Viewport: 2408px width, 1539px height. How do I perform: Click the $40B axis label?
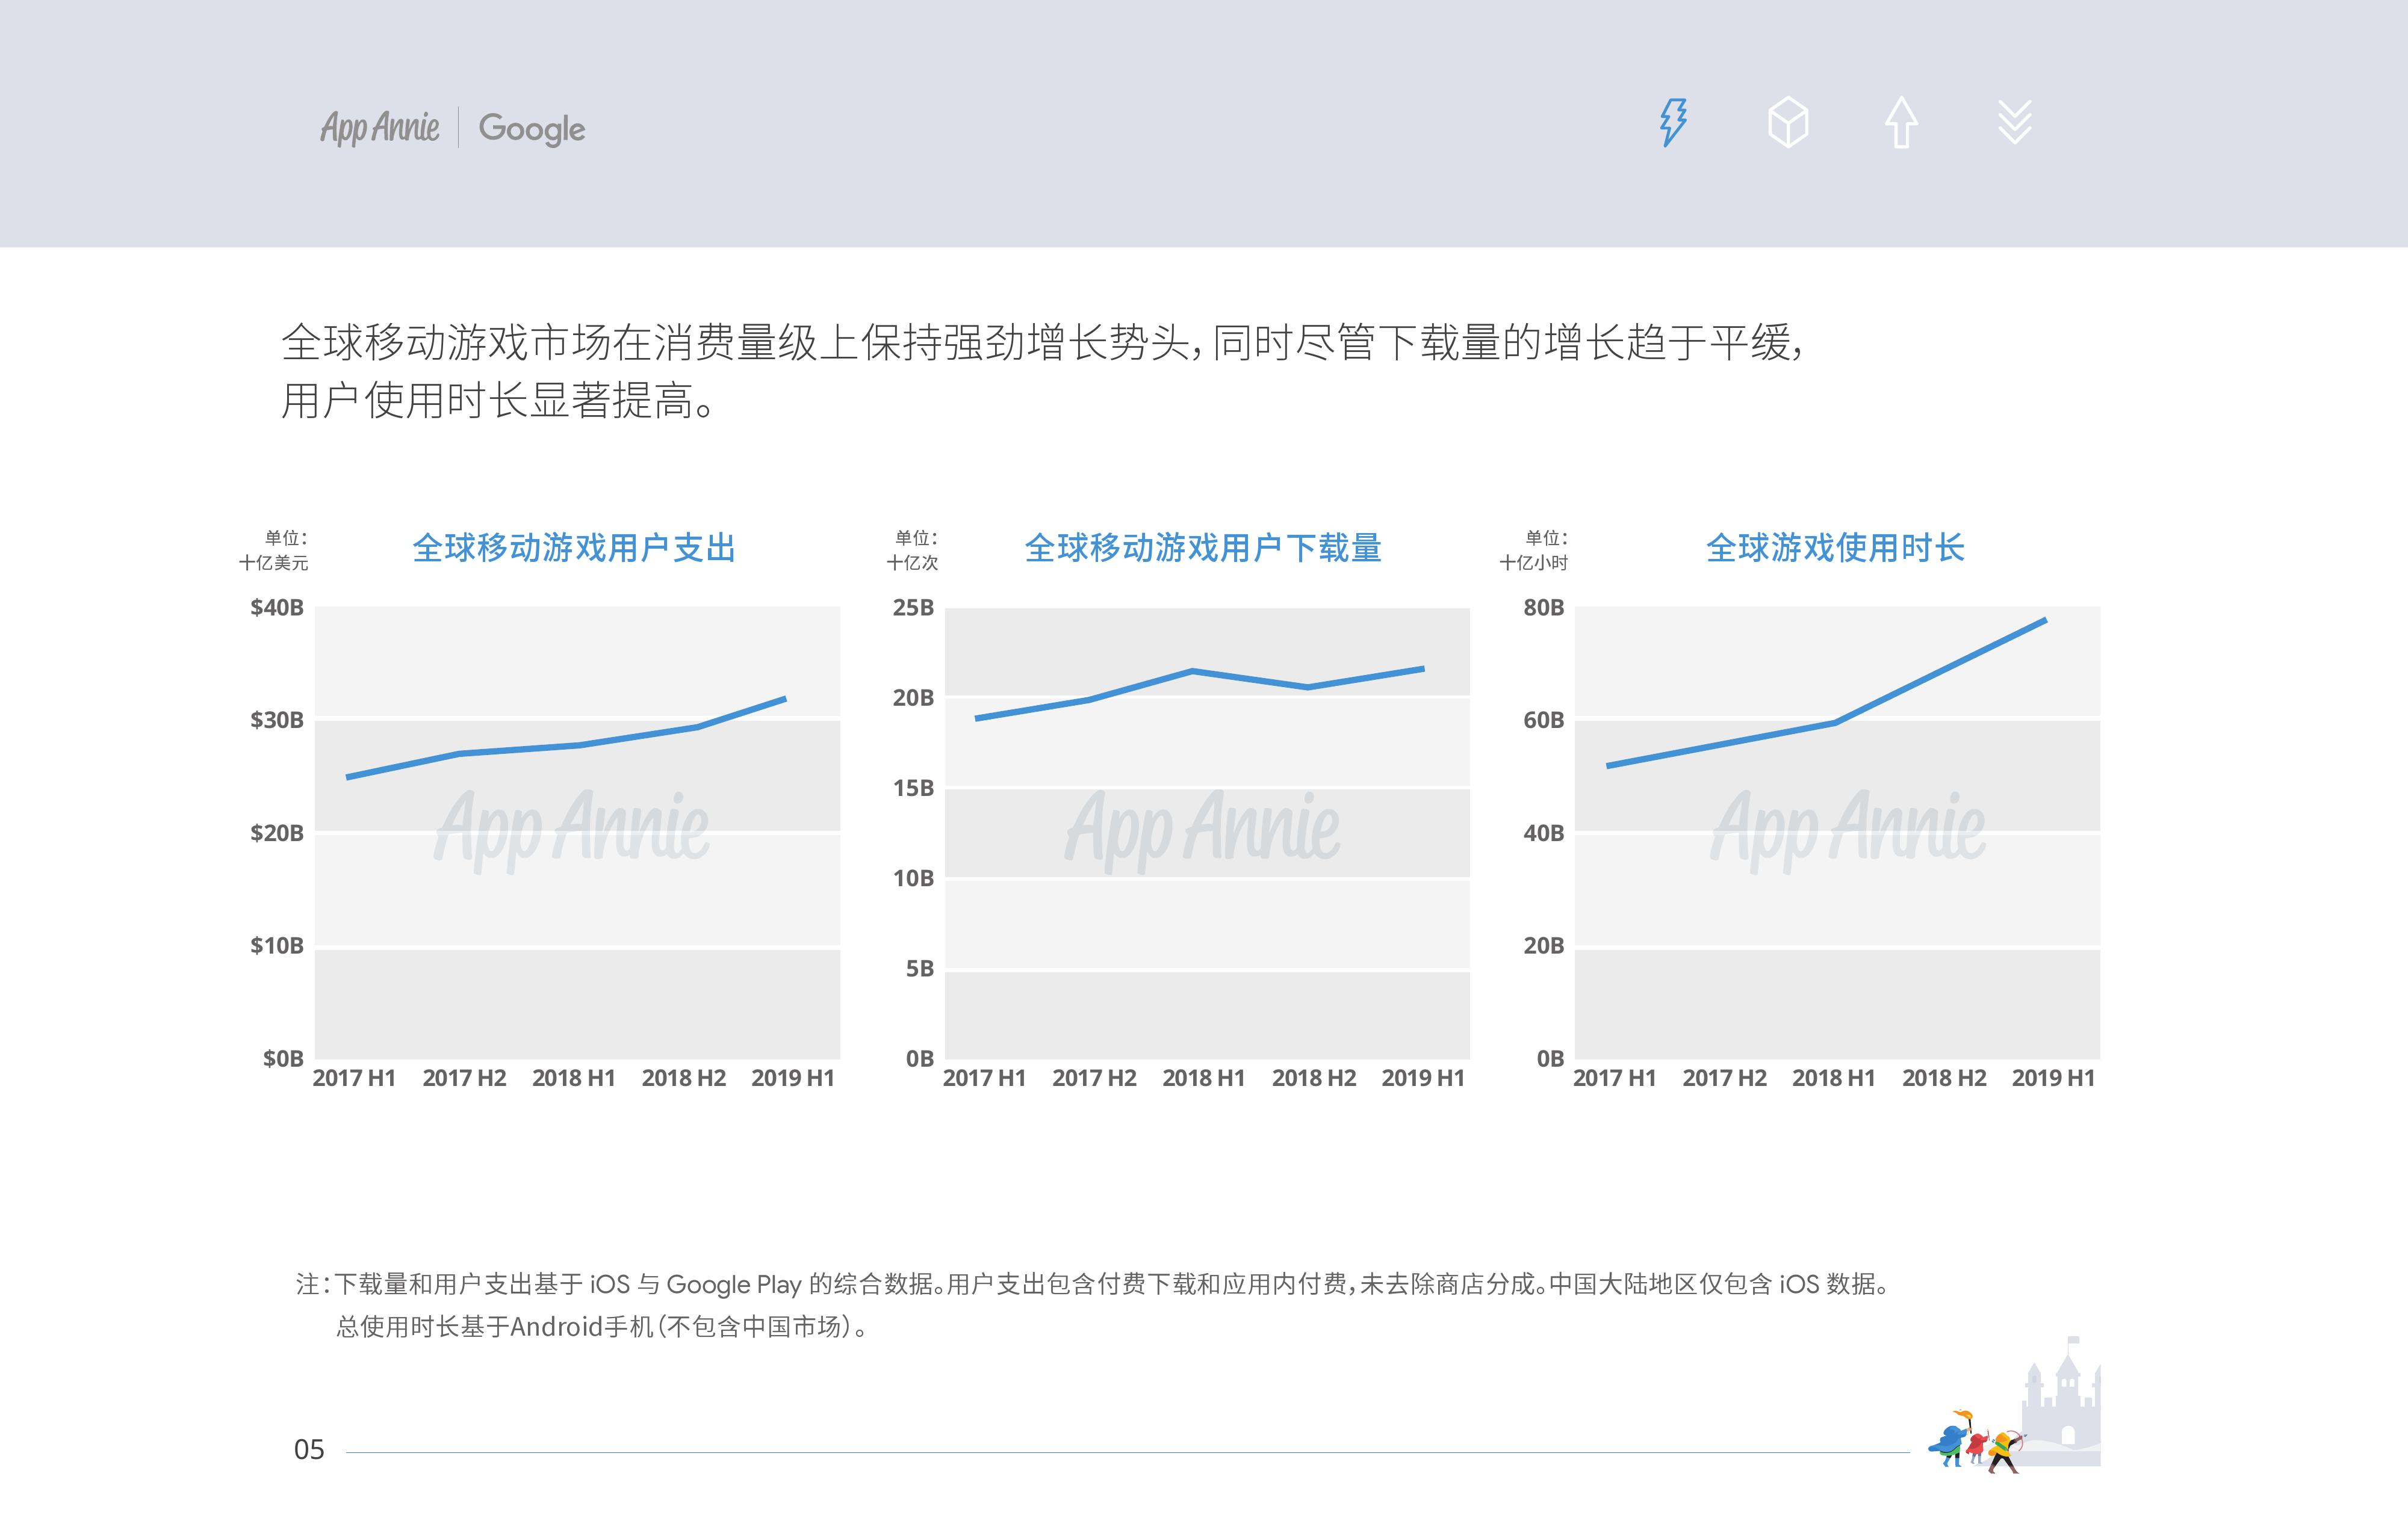(277, 608)
